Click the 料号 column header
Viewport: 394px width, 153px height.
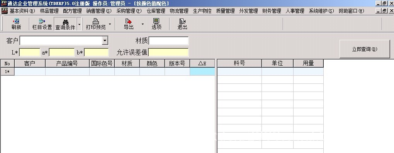pyautogui.click(x=239, y=64)
